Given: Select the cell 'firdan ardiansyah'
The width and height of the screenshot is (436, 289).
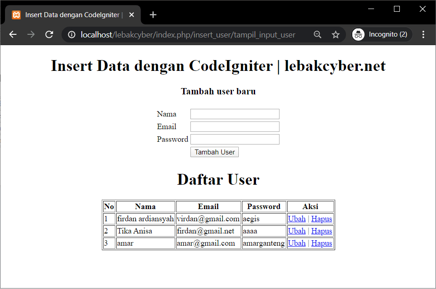Looking at the screenshot, I should coord(146,219).
